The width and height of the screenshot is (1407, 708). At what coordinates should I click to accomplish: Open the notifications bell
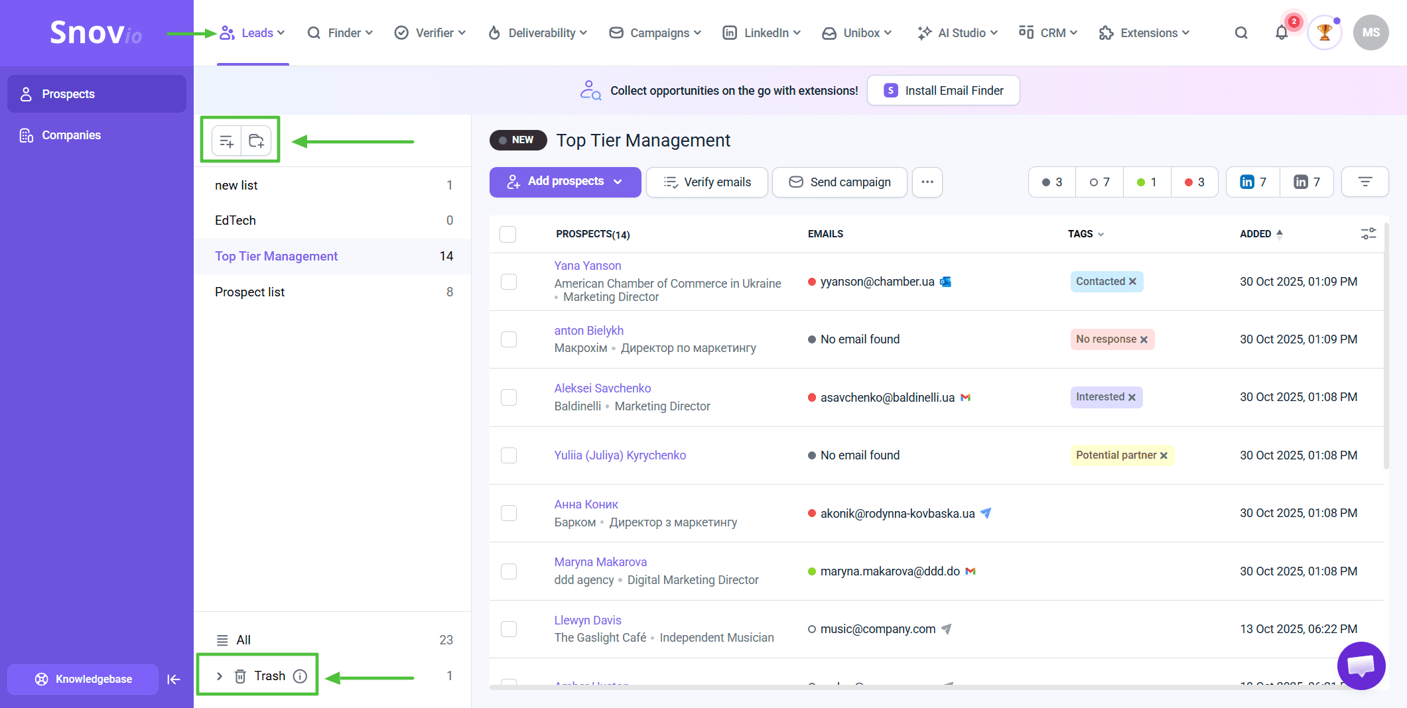(1281, 33)
